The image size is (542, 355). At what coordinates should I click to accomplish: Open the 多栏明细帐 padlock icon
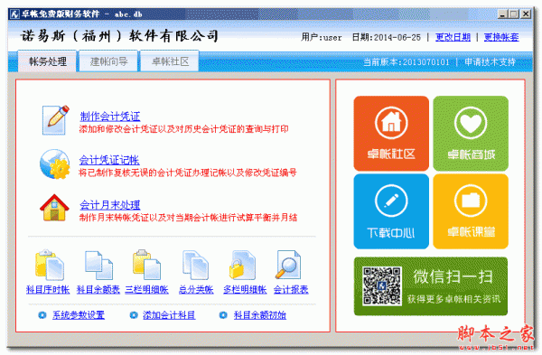[x=243, y=265]
